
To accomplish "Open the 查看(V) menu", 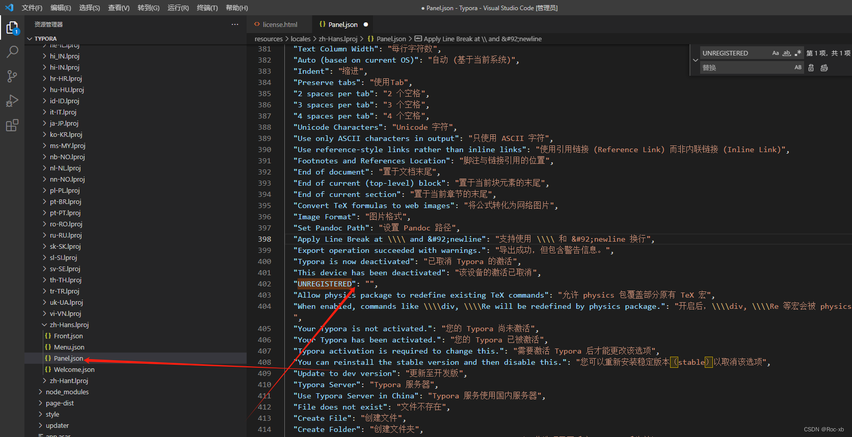I will (x=119, y=8).
